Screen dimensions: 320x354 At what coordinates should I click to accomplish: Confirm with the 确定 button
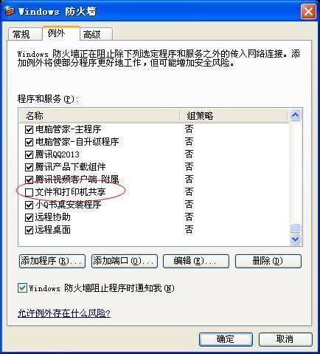pyautogui.click(x=226, y=339)
